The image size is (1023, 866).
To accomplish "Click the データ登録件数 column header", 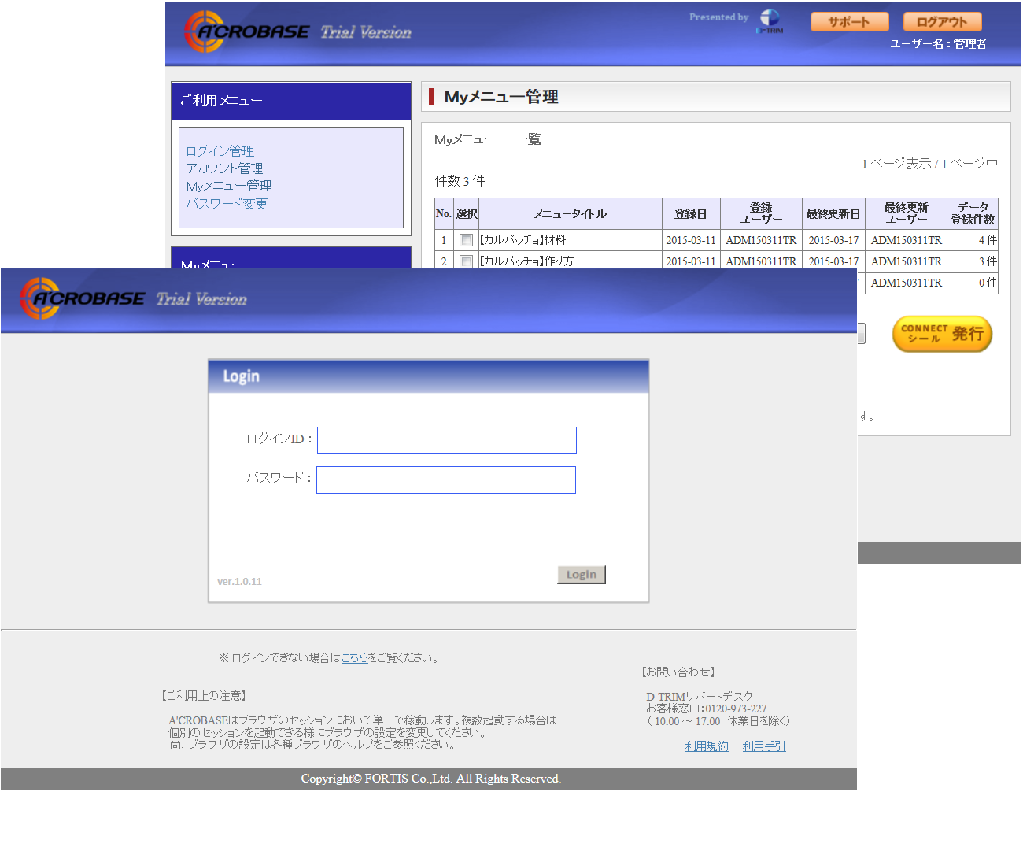I will coord(973,213).
